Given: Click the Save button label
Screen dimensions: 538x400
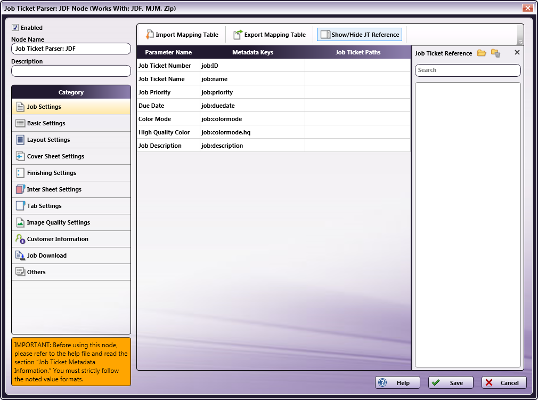Looking at the screenshot, I should 457,383.
